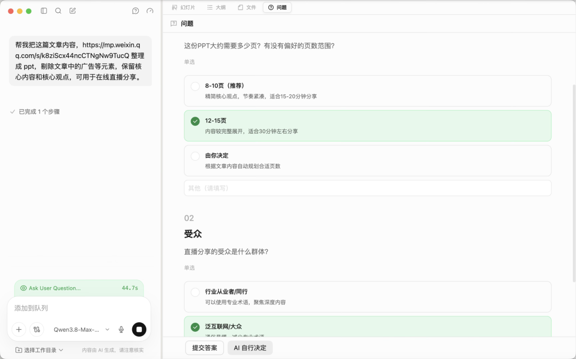
Task: Switch to the 文件 tab
Action: [247, 7]
